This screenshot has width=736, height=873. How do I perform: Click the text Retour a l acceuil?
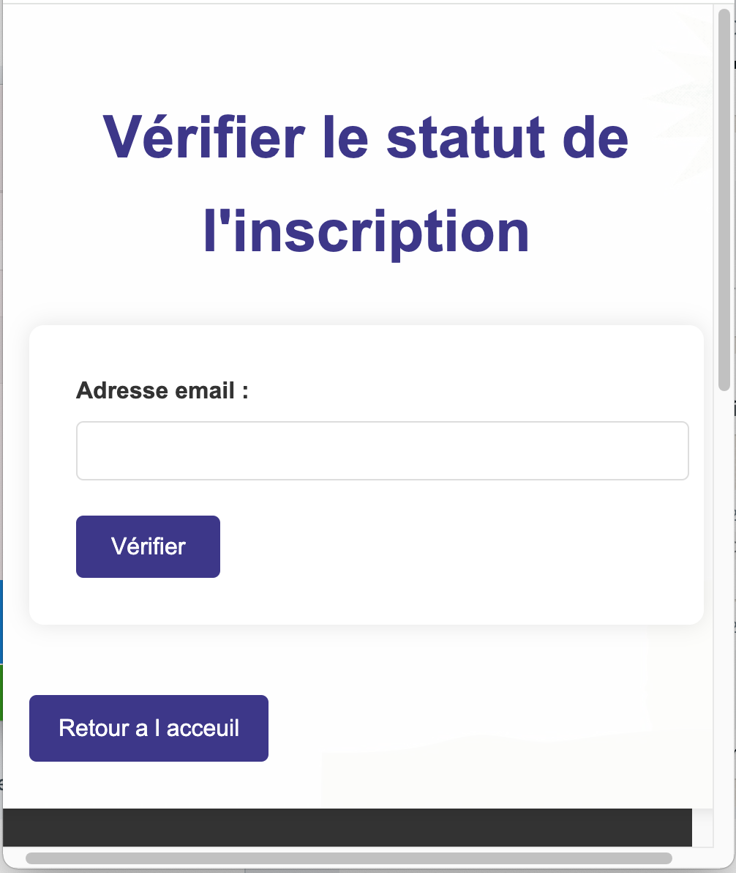pyautogui.click(x=148, y=728)
